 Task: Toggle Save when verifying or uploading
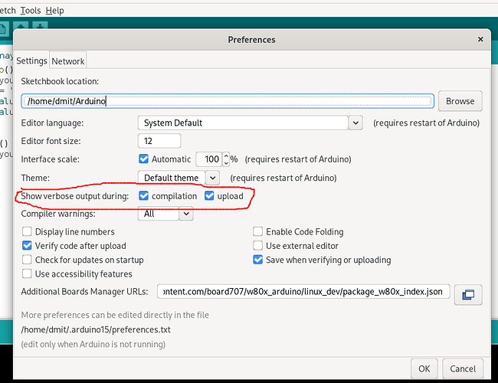[258, 260]
